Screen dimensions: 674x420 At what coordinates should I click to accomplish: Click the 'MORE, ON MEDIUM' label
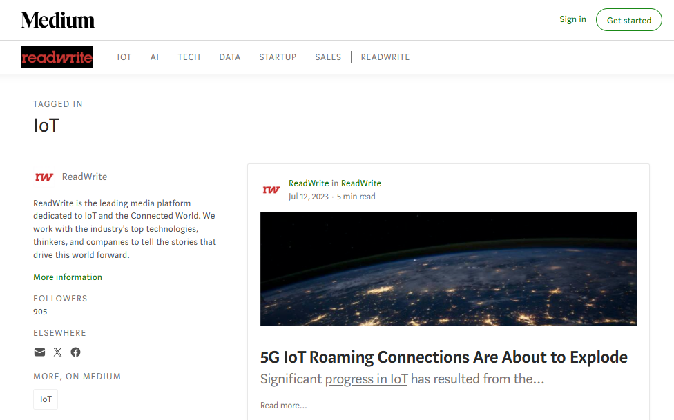pos(77,377)
